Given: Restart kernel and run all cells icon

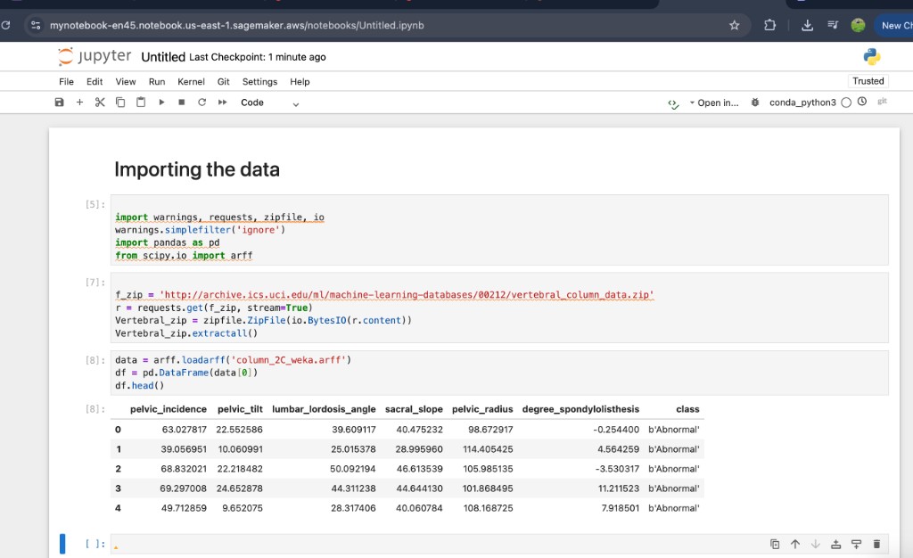Looking at the screenshot, I should pyautogui.click(x=222, y=103).
